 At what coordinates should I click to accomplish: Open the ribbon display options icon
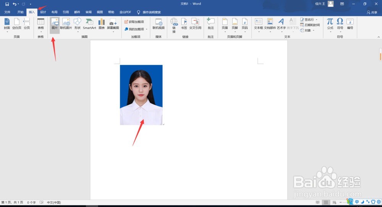point(342,4)
